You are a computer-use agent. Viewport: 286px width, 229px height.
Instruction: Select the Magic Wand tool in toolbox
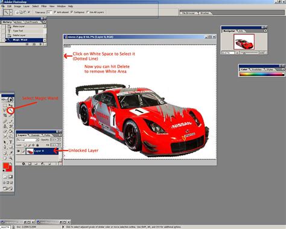click(x=11, y=110)
